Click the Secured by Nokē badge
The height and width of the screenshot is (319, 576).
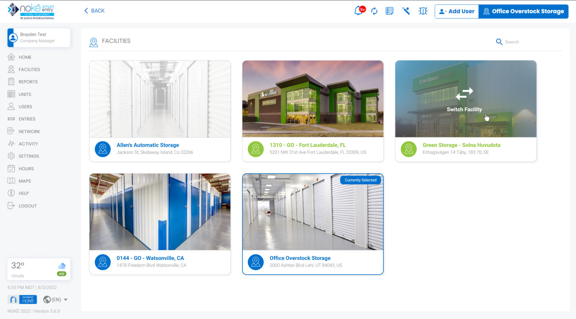pos(22,300)
